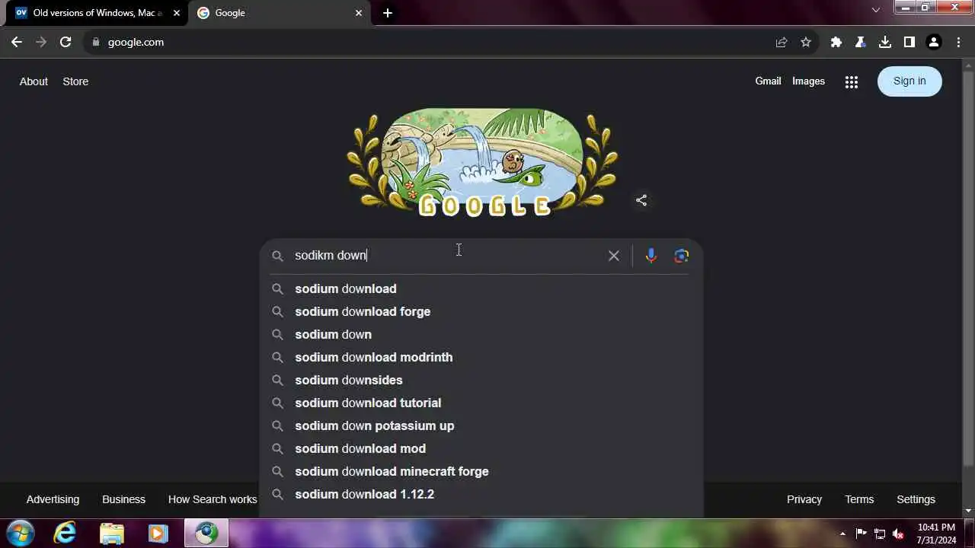Open Gmail link
This screenshot has height=548, width=975.
pos(768,81)
